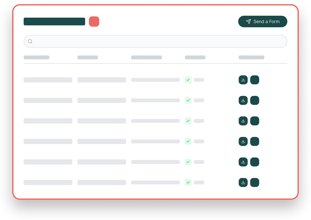The image size is (311, 220).
Task: Click the first column header
Action: point(36,57)
